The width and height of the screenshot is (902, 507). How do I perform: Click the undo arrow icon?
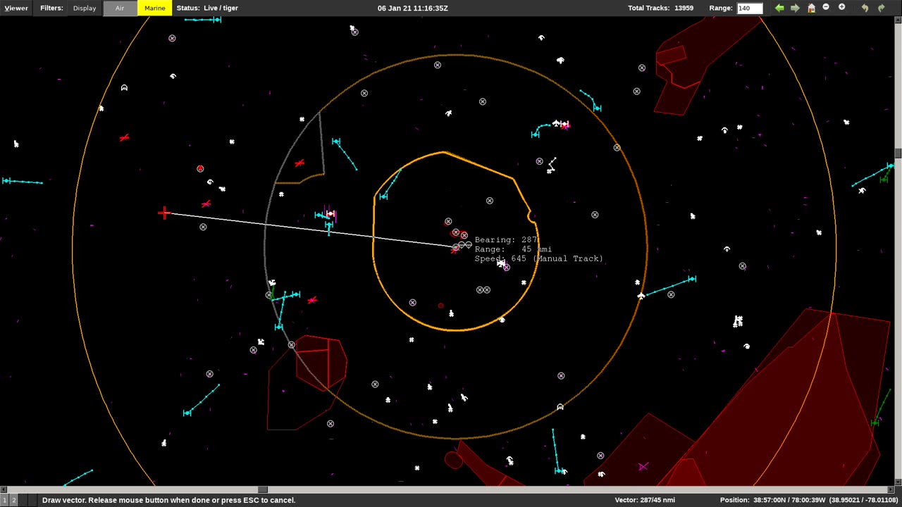tap(865, 8)
